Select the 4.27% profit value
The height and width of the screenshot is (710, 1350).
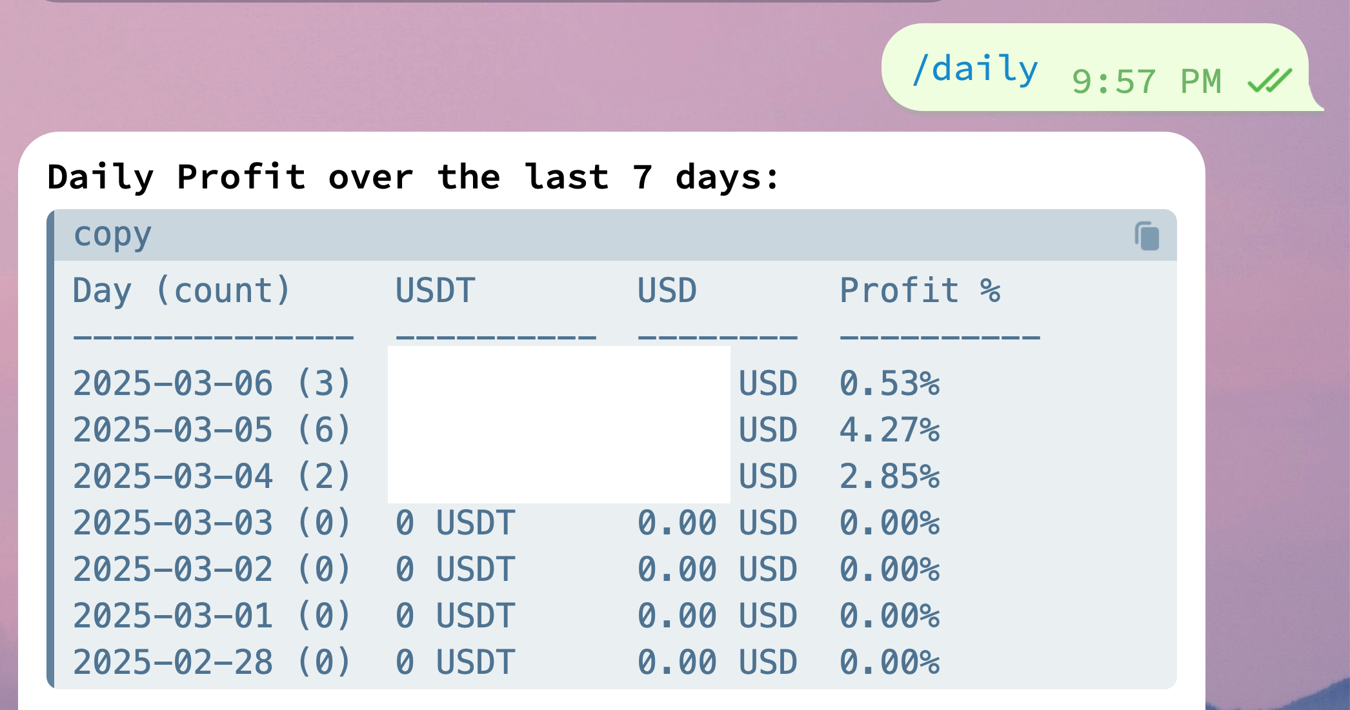(889, 430)
